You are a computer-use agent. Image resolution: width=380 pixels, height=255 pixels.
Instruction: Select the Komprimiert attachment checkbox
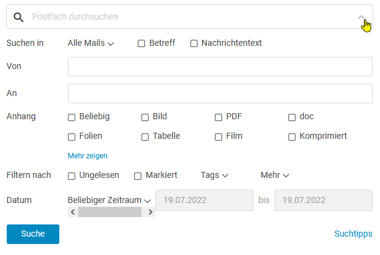coord(292,137)
